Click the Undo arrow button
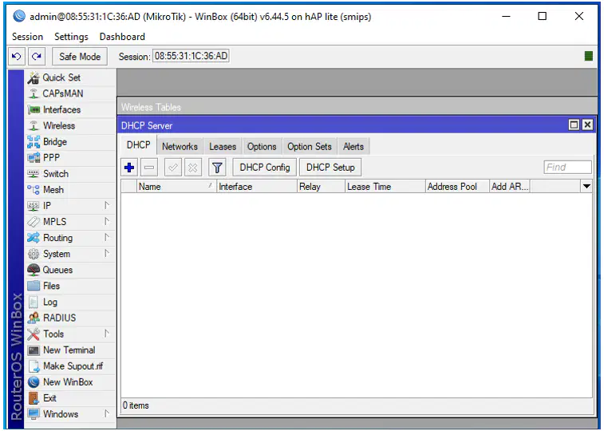This screenshot has height=431, width=604. 17,57
